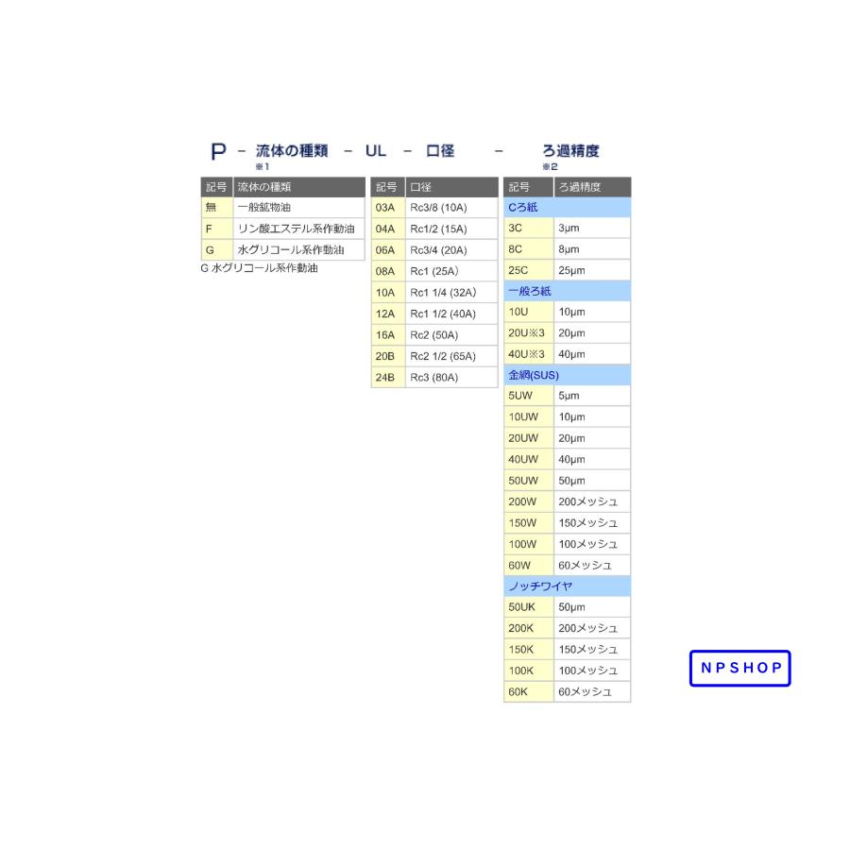Select the 'リン酸エステル系作動油' cell
This screenshot has width=850, height=850.
[x=298, y=229]
